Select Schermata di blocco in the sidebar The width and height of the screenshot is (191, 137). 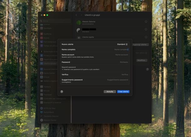(49, 51)
